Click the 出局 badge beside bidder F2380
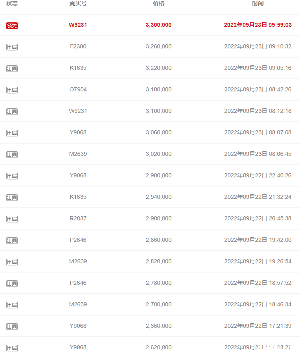The image size is (300, 358). pos(12,47)
